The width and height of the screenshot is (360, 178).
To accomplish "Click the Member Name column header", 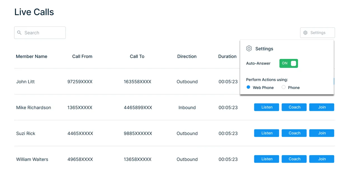I will tap(31, 56).
